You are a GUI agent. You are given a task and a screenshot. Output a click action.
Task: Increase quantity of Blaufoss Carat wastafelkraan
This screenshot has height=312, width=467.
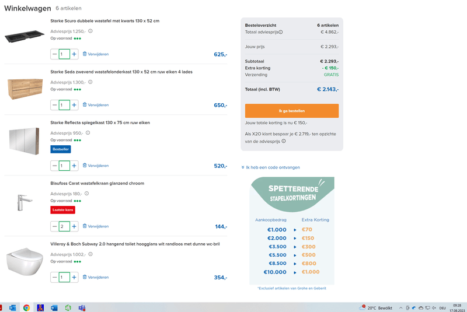74,226
